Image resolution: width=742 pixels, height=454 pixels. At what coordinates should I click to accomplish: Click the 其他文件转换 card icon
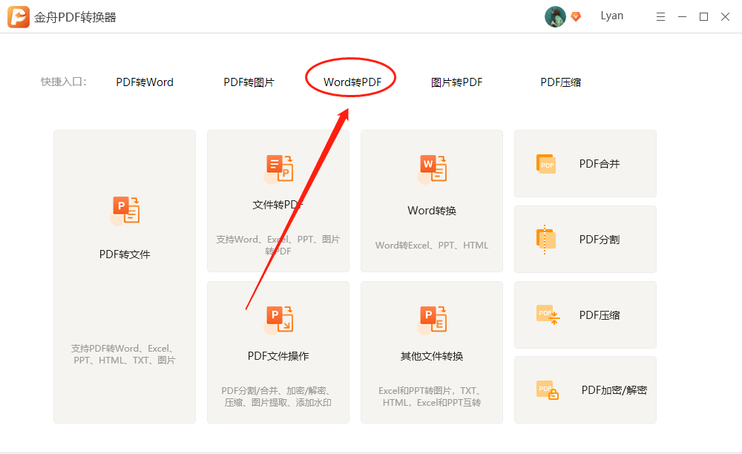click(432, 320)
